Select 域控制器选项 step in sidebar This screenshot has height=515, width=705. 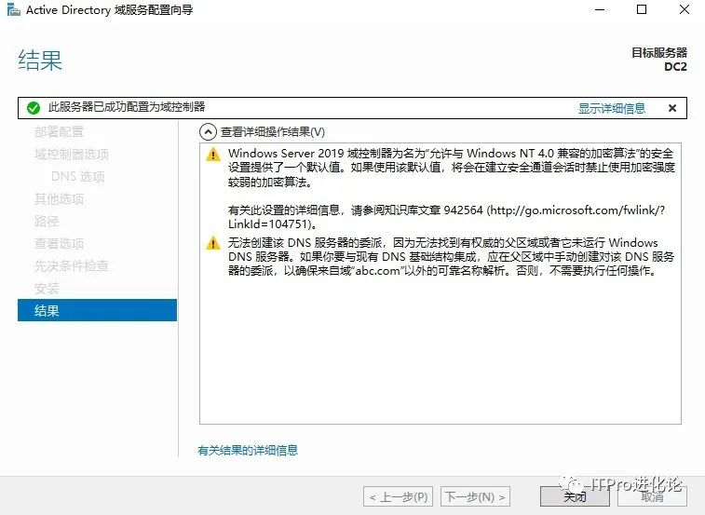click(72, 155)
